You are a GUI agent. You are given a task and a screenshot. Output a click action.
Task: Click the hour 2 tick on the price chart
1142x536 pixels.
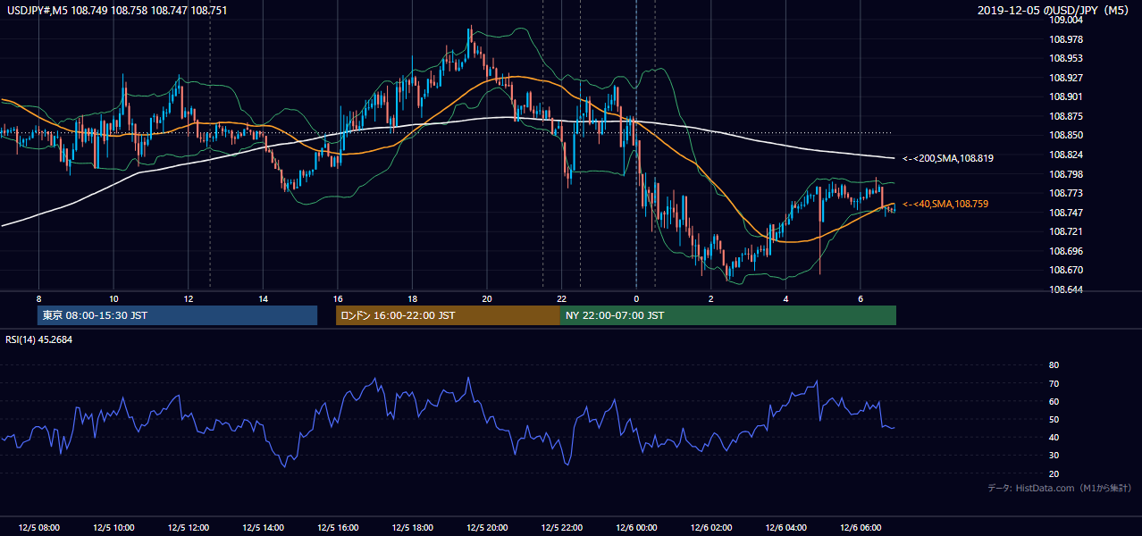point(710,298)
